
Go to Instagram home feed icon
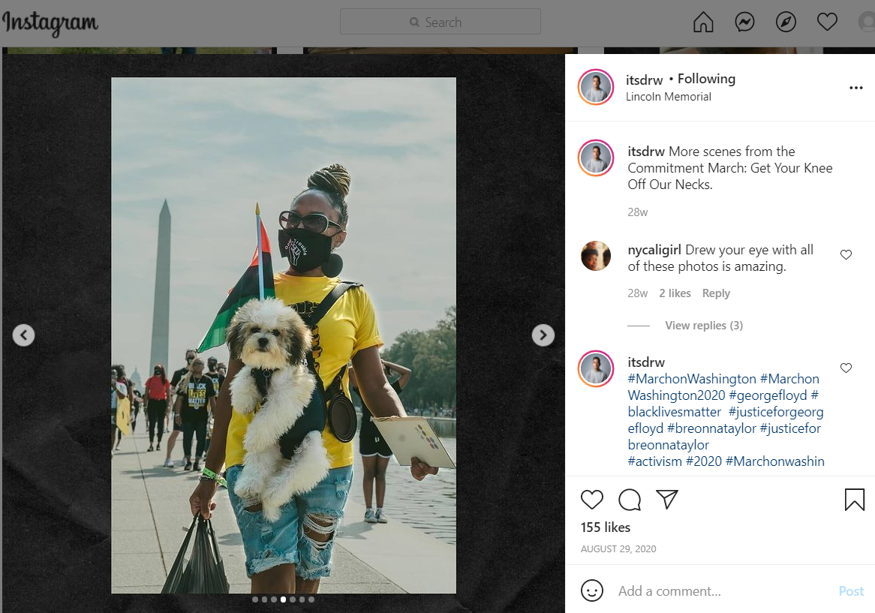703,23
